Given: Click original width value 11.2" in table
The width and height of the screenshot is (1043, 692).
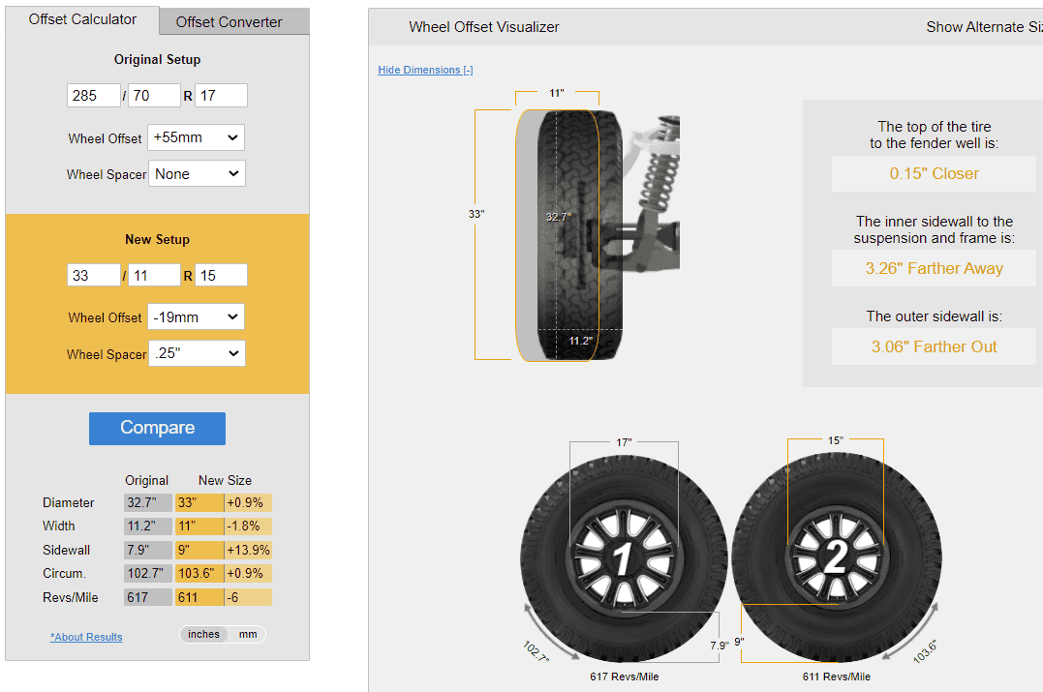Looking at the screenshot, I should tap(147, 526).
